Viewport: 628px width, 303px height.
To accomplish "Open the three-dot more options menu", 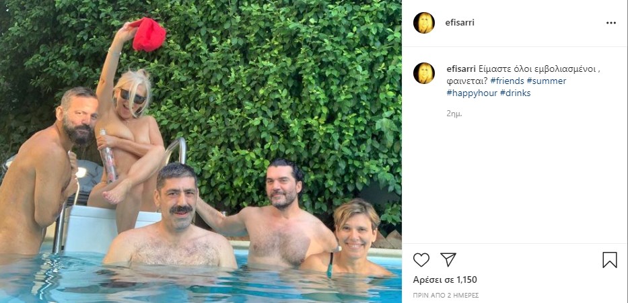I will point(610,23).
